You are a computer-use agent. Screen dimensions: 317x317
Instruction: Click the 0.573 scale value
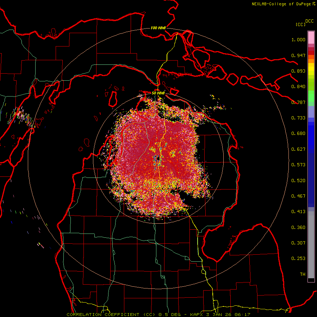tap(298, 165)
